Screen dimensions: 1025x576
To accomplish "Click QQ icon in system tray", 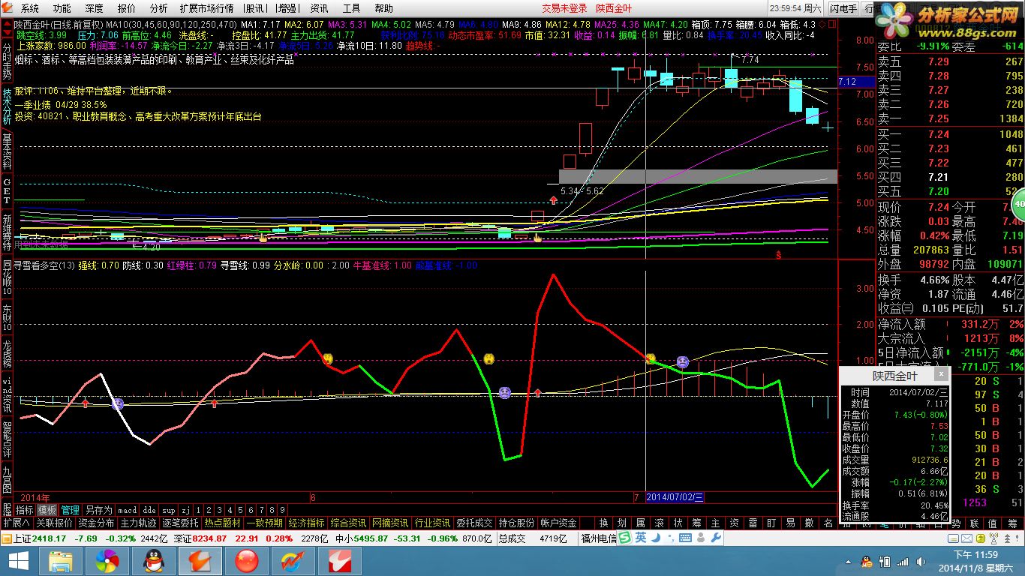I will (x=867, y=560).
